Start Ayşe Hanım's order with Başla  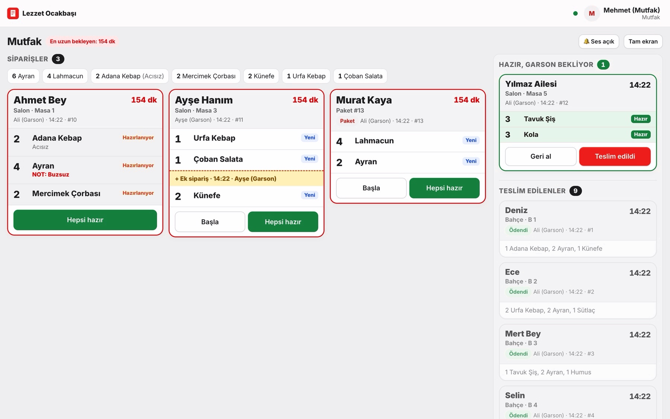(210, 222)
